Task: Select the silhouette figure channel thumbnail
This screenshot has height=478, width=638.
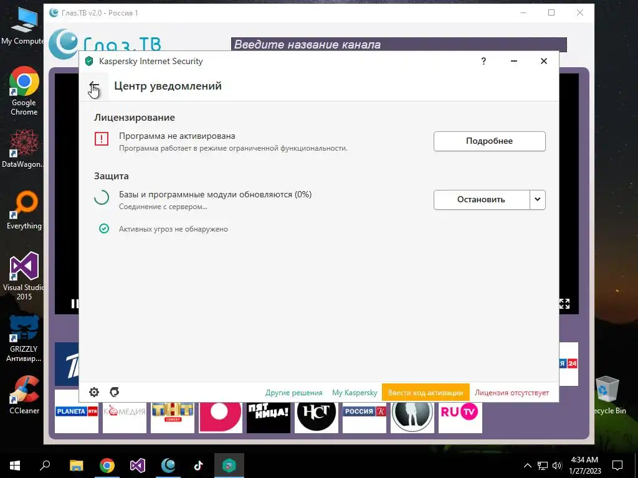Action: (x=412, y=418)
